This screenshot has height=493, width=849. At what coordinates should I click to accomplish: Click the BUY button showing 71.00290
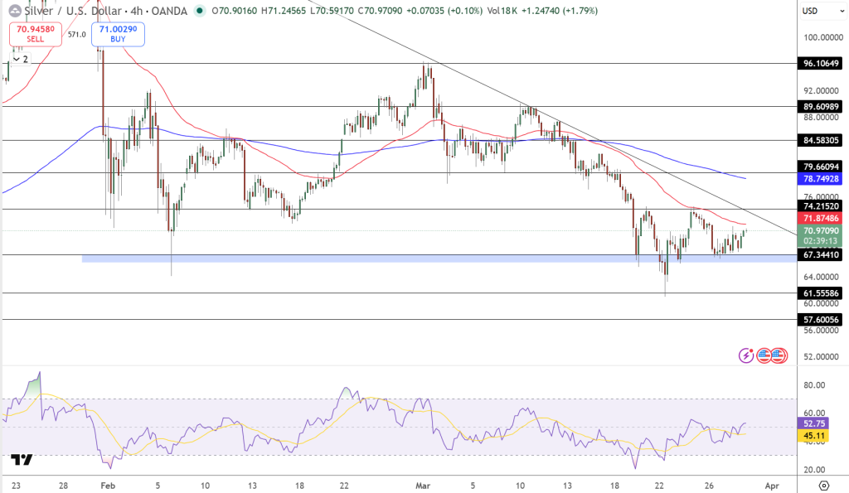pyautogui.click(x=118, y=35)
